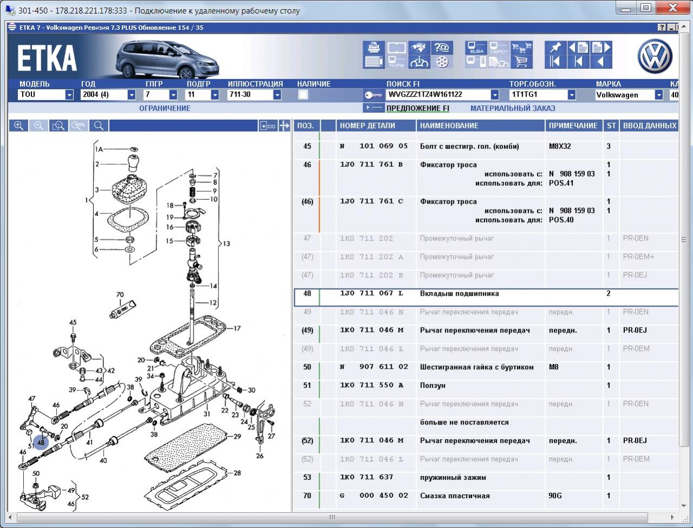
Task: Select the zoom-to-region tool
Action: point(59,126)
